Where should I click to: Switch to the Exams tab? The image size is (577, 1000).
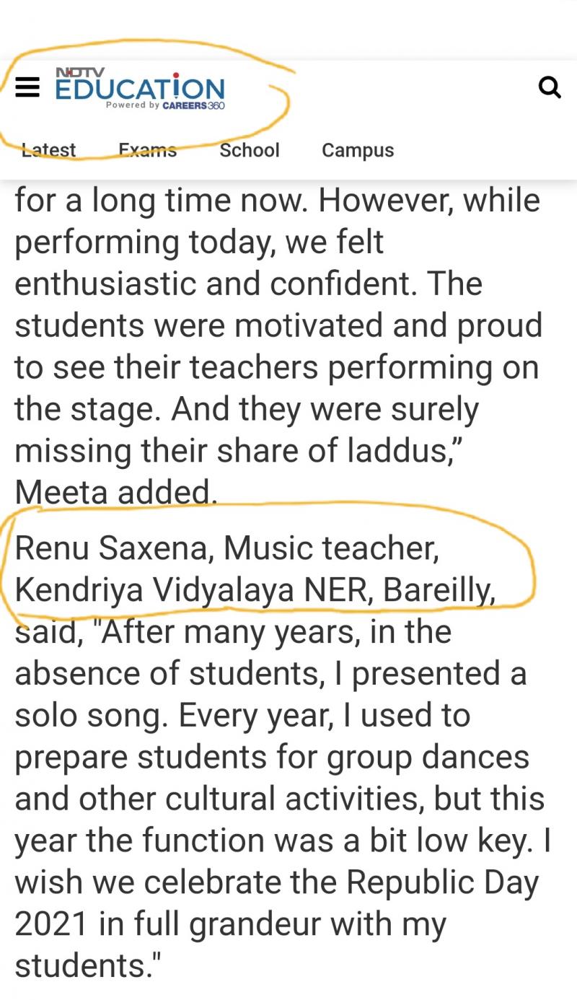click(x=148, y=150)
